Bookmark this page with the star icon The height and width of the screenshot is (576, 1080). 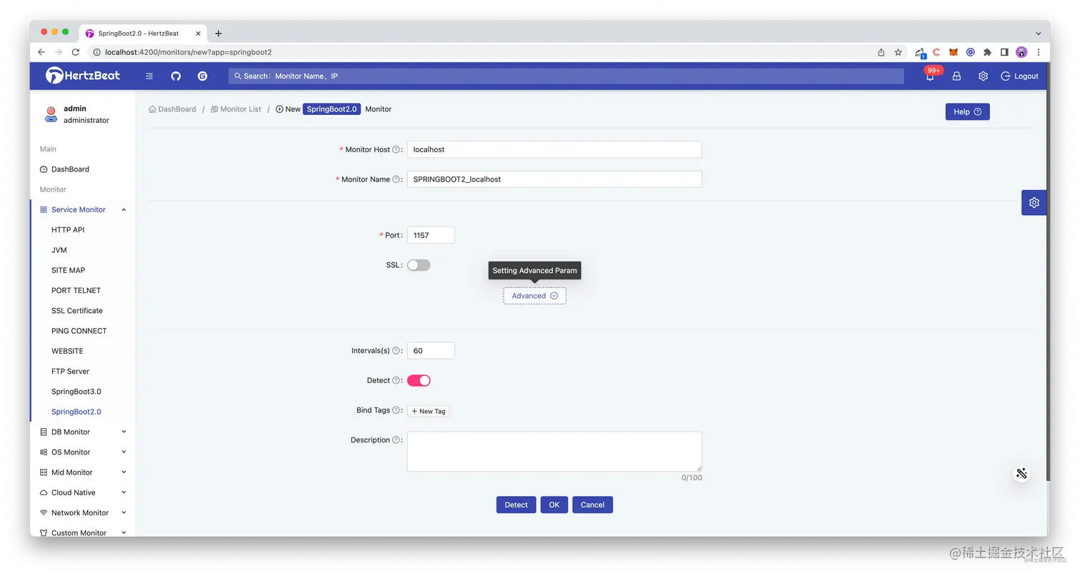tap(899, 52)
